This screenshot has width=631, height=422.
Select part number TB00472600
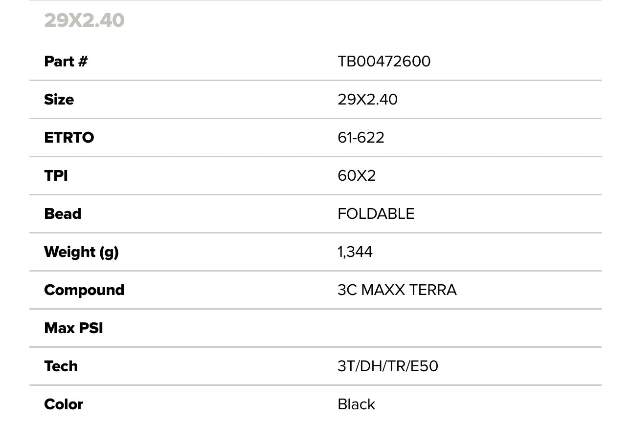384,62
